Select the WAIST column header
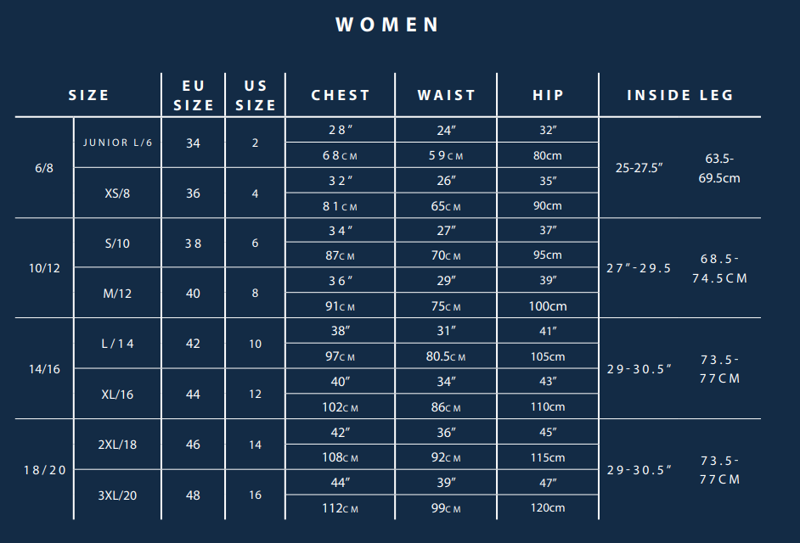Image resolution: width=800 pixels, height=543 pixels. click(x=447, y=95)
